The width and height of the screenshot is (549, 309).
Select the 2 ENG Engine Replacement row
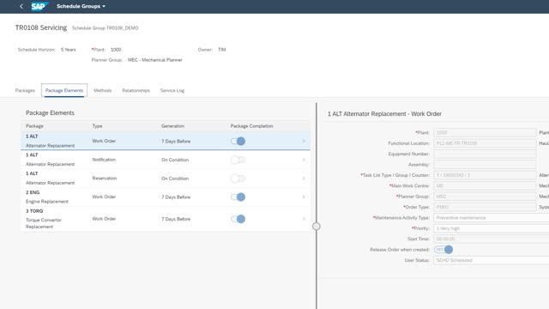tap(166, 197)
